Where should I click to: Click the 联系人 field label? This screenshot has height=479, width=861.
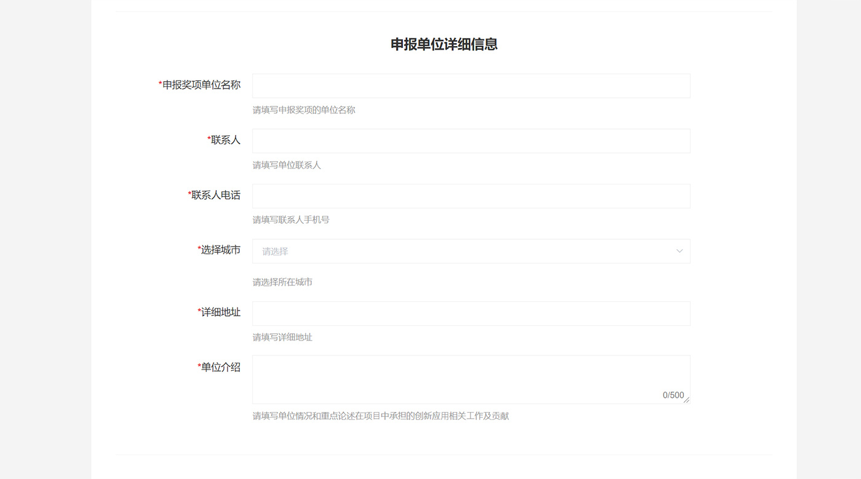[x=225, y=140]
